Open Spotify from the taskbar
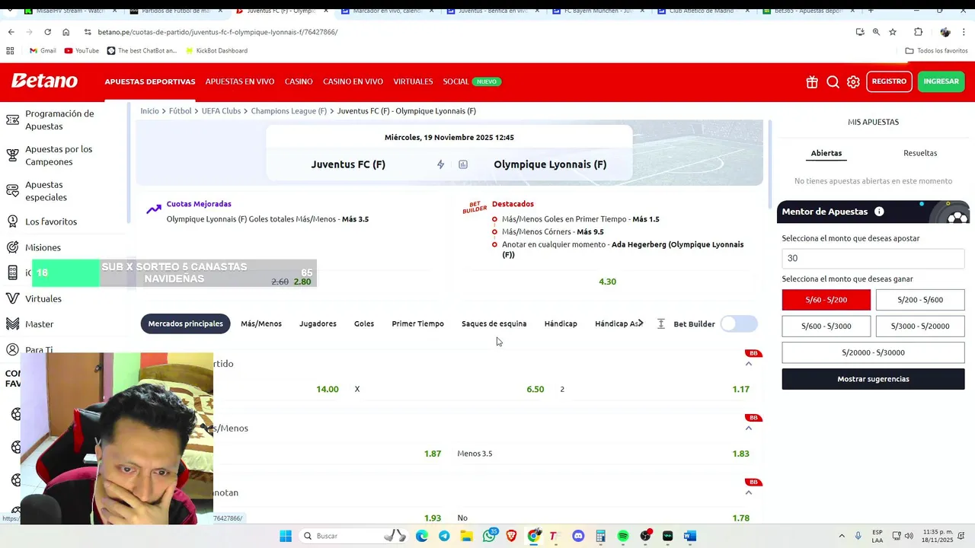 point(623,536)
